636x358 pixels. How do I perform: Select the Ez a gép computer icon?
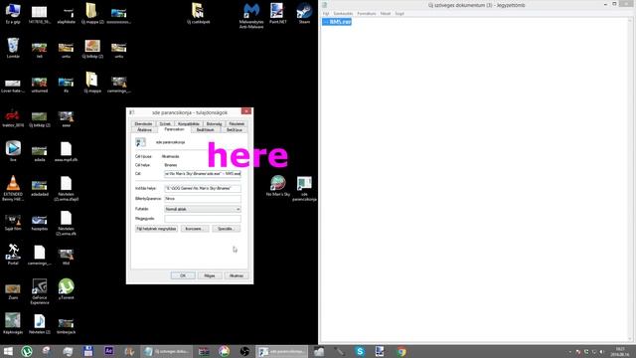[x=13, y=13]
